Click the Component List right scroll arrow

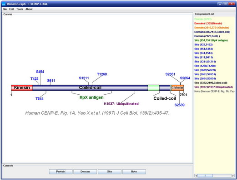coord(233,175)
